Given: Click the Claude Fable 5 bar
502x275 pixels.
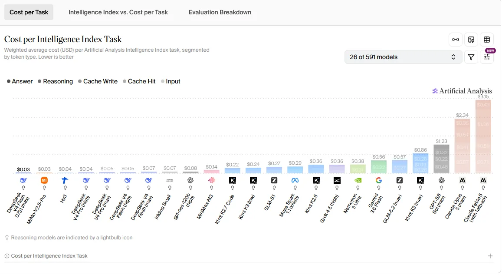Looking at the screenshot, I should pos(483,136).
